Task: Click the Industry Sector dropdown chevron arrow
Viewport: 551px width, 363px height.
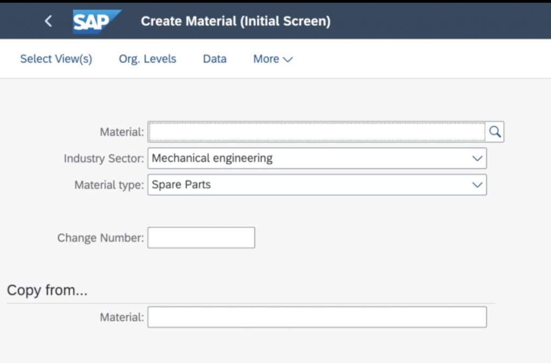Action: click(x=477, y=159)
